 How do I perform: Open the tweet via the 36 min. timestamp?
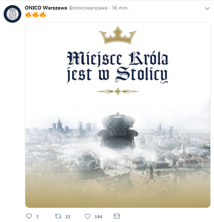pyautogui.click(x=120, y=8)
